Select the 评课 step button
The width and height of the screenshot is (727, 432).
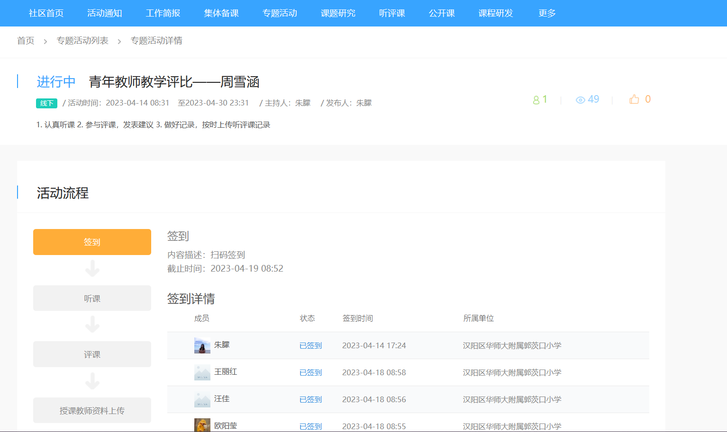click(92, 354)
